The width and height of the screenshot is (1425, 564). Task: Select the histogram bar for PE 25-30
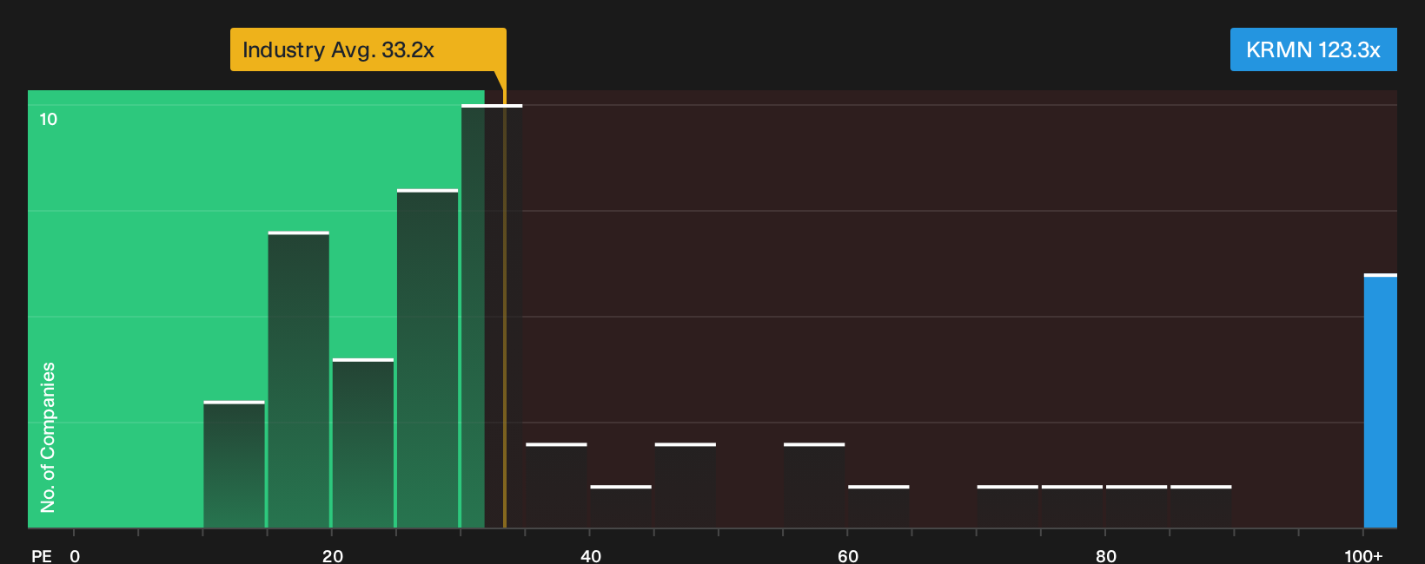(x=427, y=358)
